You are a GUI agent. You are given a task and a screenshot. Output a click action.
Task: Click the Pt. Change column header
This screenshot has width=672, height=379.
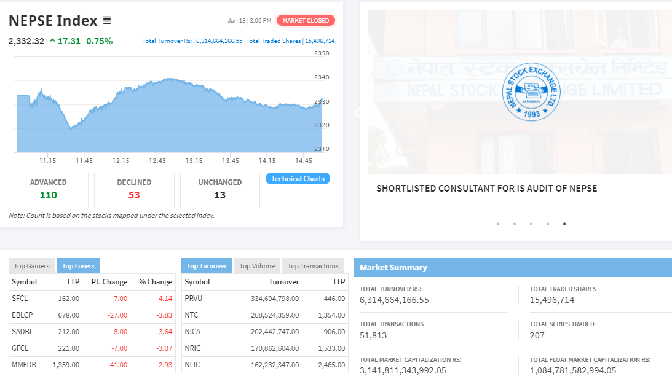coord(109,282)
